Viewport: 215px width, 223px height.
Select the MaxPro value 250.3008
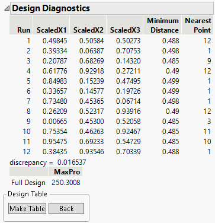click(x=66, y=183)
